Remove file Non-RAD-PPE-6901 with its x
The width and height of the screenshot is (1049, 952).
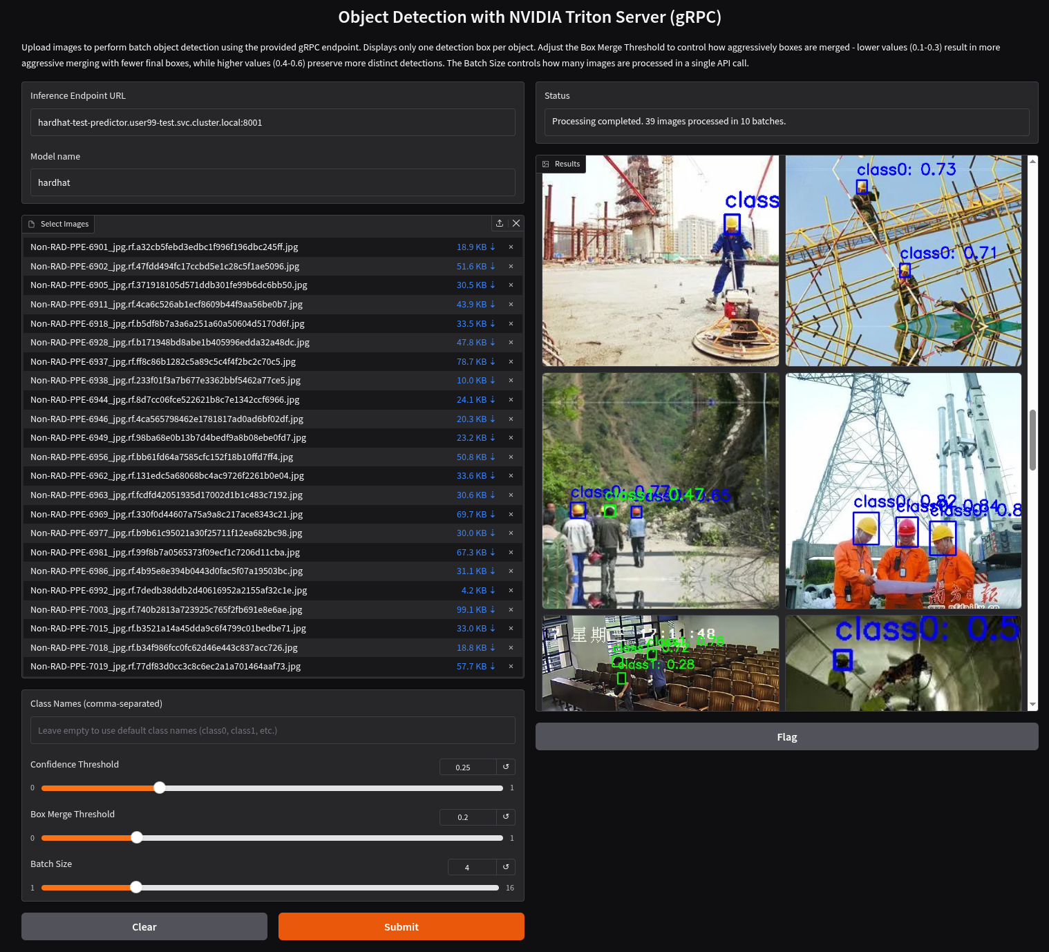point(511,247)
